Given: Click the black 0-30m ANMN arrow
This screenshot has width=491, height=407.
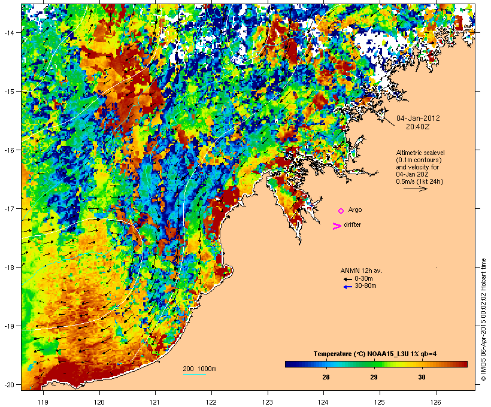Looking at the screenshot, I should (x=348, y=279).
